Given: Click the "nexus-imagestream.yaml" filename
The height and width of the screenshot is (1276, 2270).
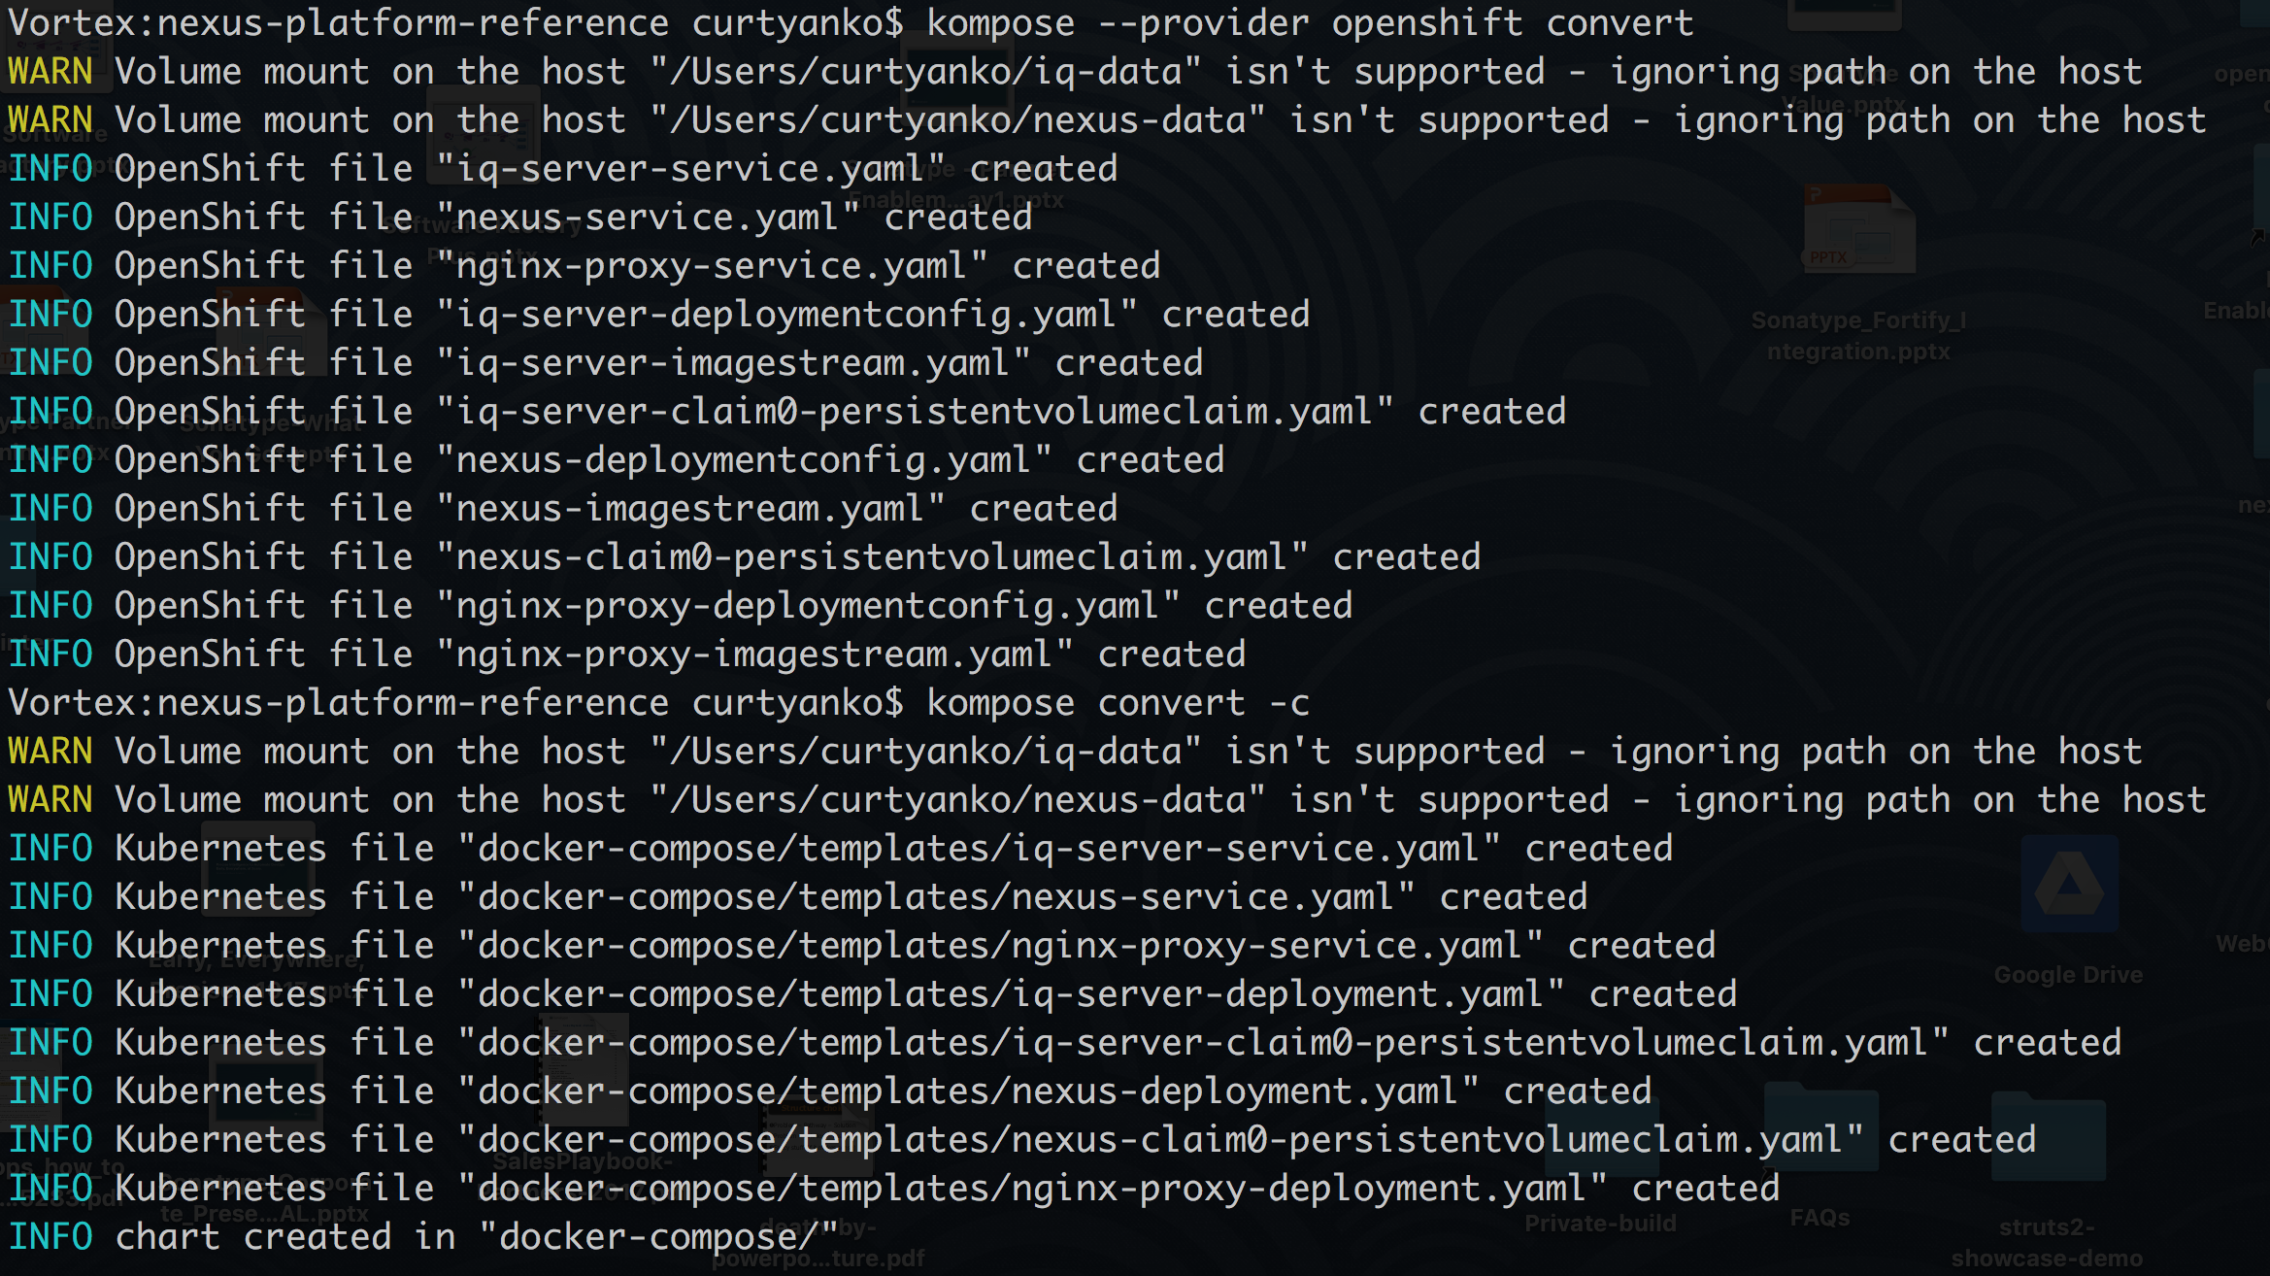Looking at the screenshot, I should point(690,509).
